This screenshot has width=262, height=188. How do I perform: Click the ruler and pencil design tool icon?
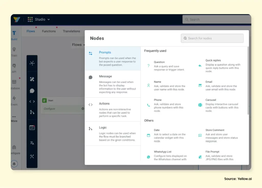[32, 79]
